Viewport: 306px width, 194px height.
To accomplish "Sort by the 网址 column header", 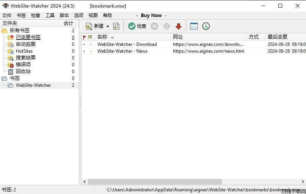I will [208, 37].
